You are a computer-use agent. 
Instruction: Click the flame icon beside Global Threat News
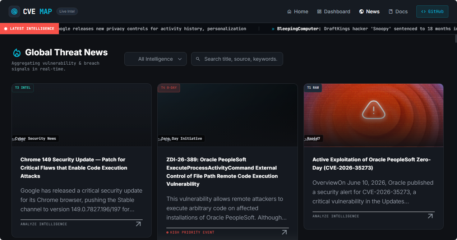(17, 52)
